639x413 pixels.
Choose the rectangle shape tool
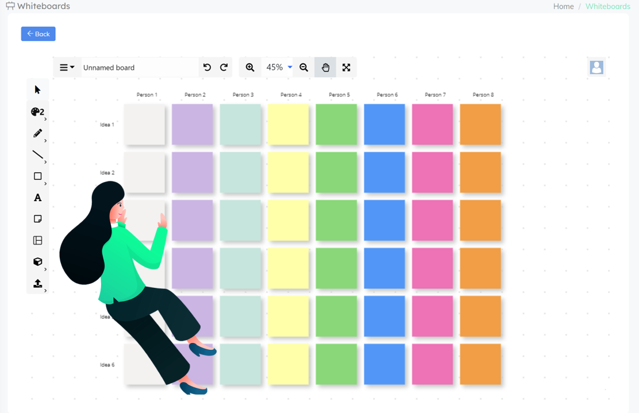pos(37,176)
